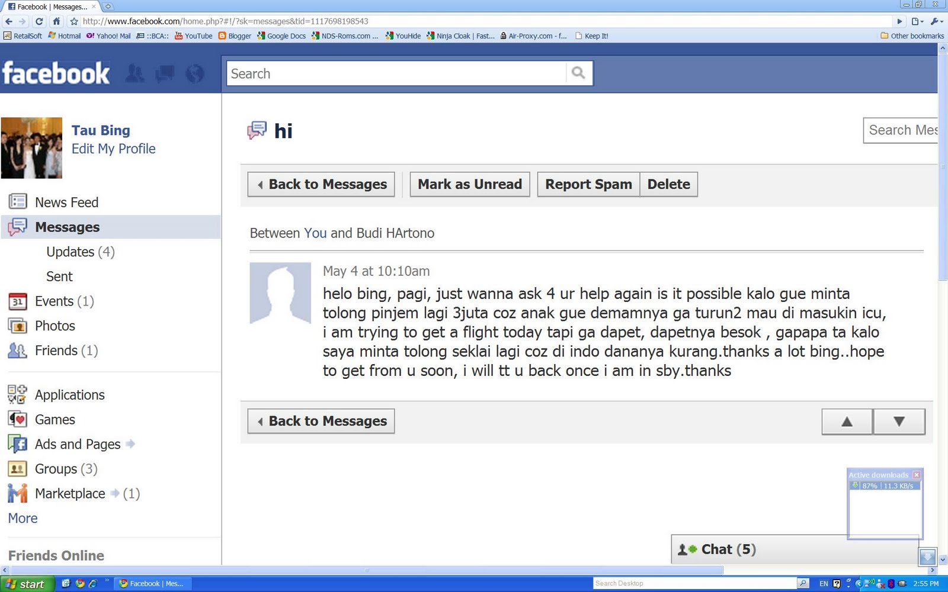The width and height of the screenshot is (948, 592).
Task: Open the Sent messages section
Action: (59, 276)
